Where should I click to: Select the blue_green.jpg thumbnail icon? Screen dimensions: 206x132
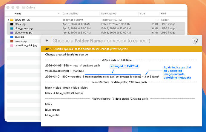12,28
